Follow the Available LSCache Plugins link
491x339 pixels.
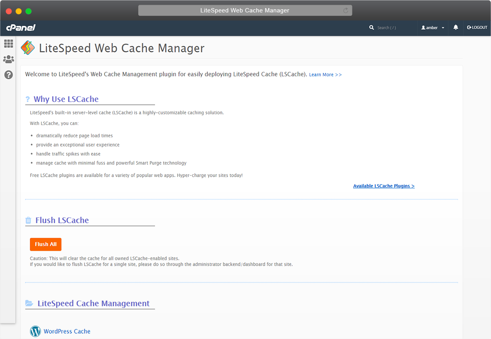click(x=383, y=186)
